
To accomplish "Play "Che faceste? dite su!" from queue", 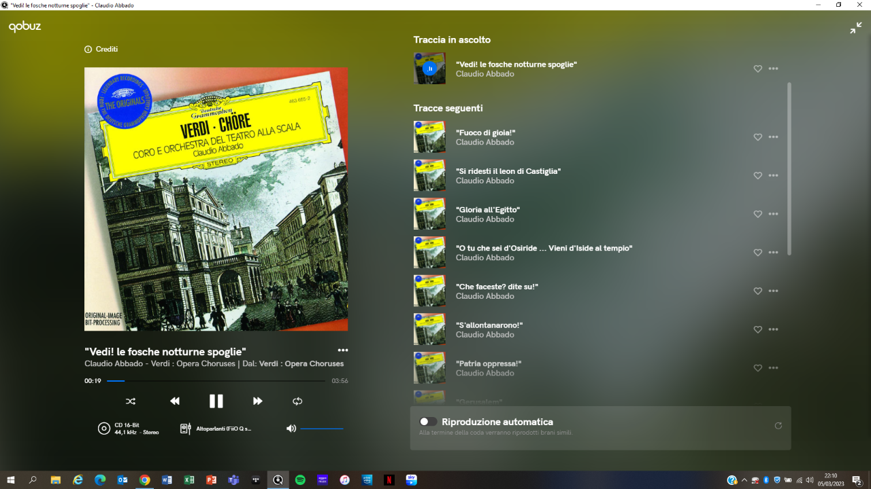I will point(497,287).
